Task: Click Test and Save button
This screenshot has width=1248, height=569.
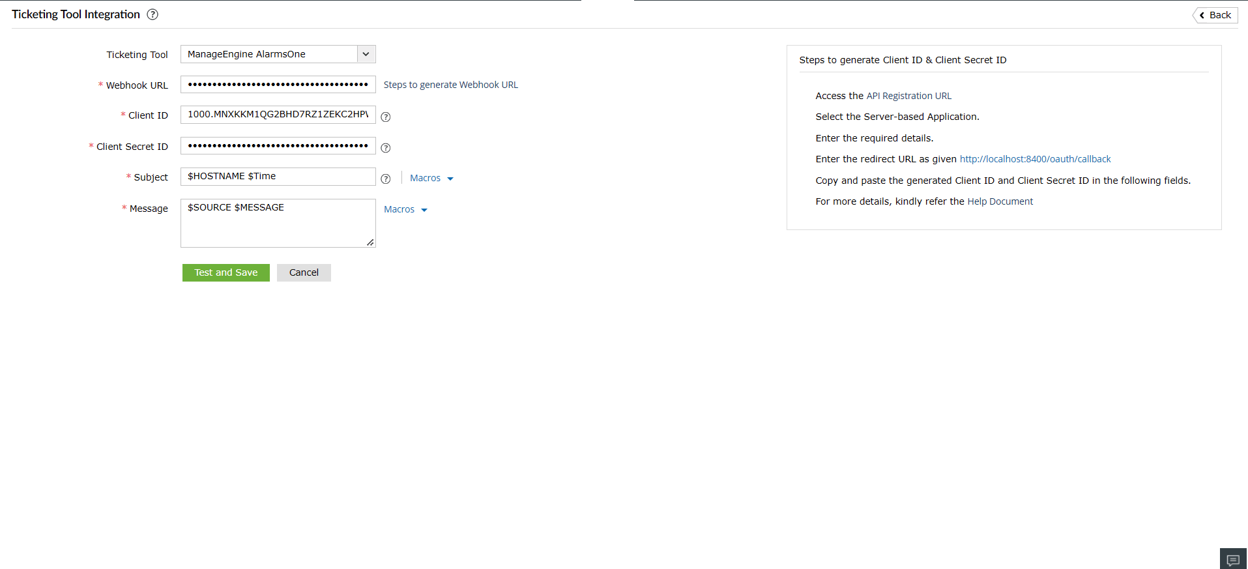Action: (x=226, y=272)
